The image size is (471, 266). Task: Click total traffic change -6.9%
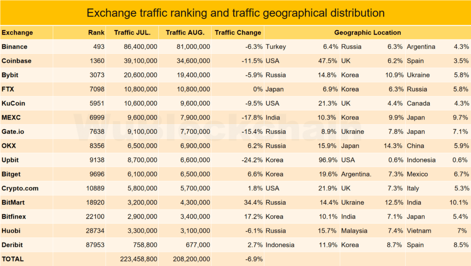pos(254,259)
